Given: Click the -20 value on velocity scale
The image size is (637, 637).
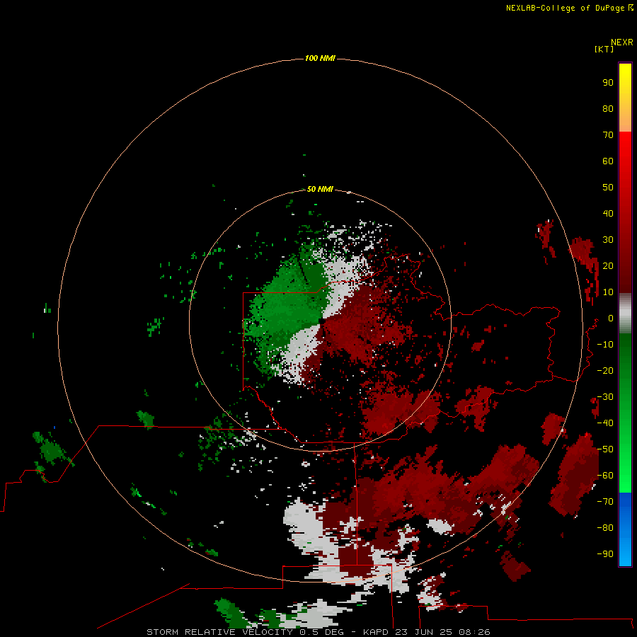Looking at the screenshot, I should [x=605, y=370].
